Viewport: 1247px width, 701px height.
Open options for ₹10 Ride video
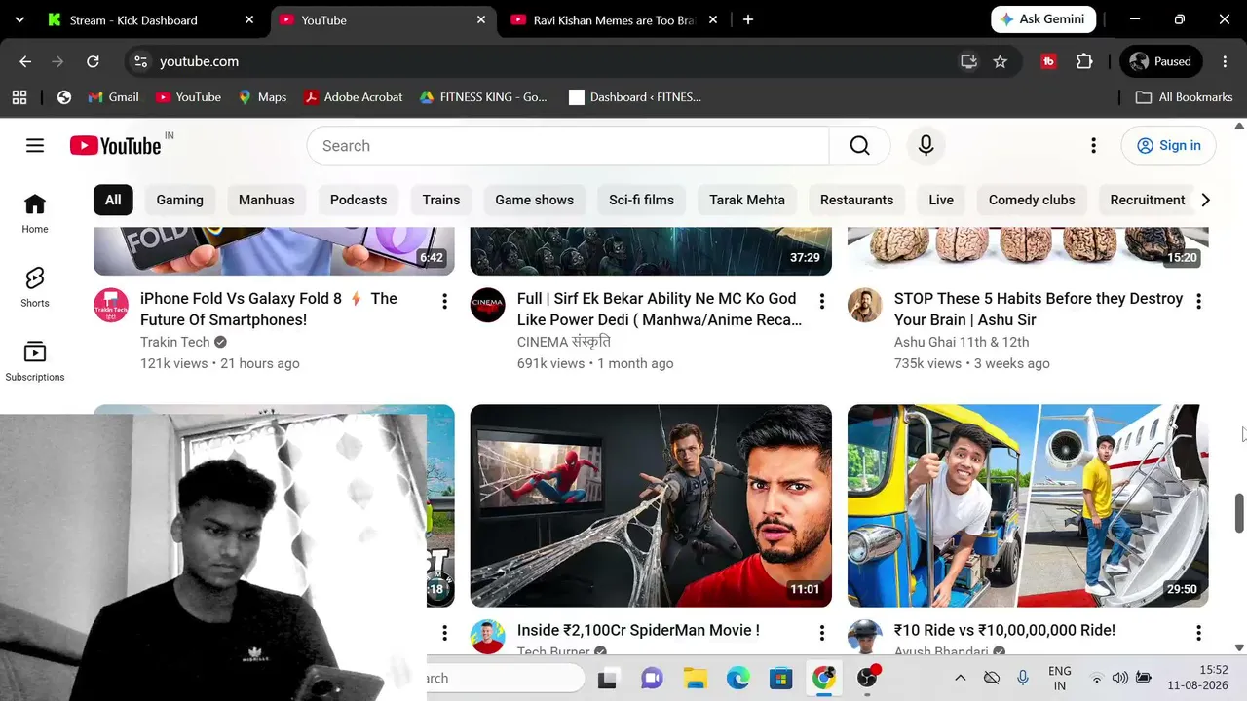tap(1198, 634)
